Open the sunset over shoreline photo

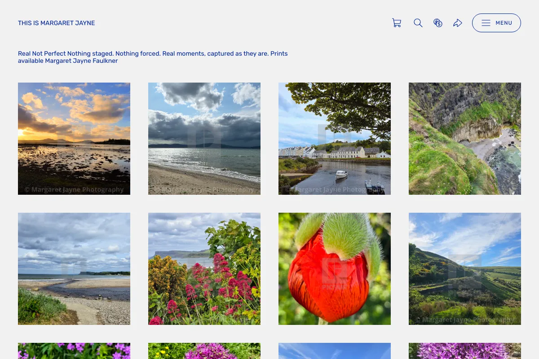tap(74, 139)
